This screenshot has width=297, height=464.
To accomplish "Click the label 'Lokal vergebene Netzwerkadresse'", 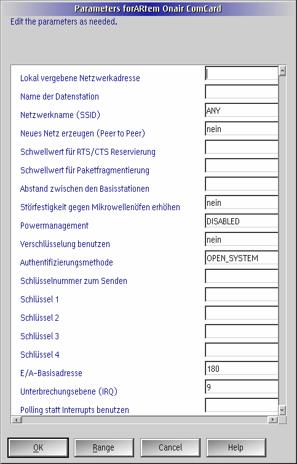I will pos(80,78).
